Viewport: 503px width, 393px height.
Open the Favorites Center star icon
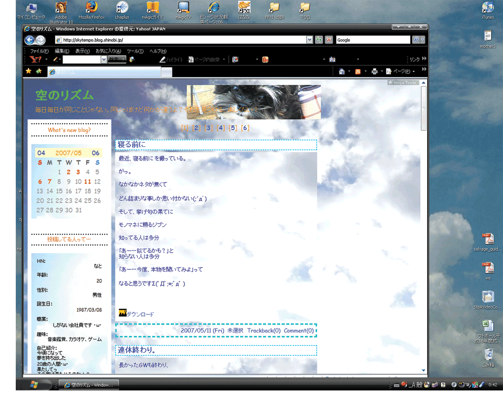[x=29, y=71]
